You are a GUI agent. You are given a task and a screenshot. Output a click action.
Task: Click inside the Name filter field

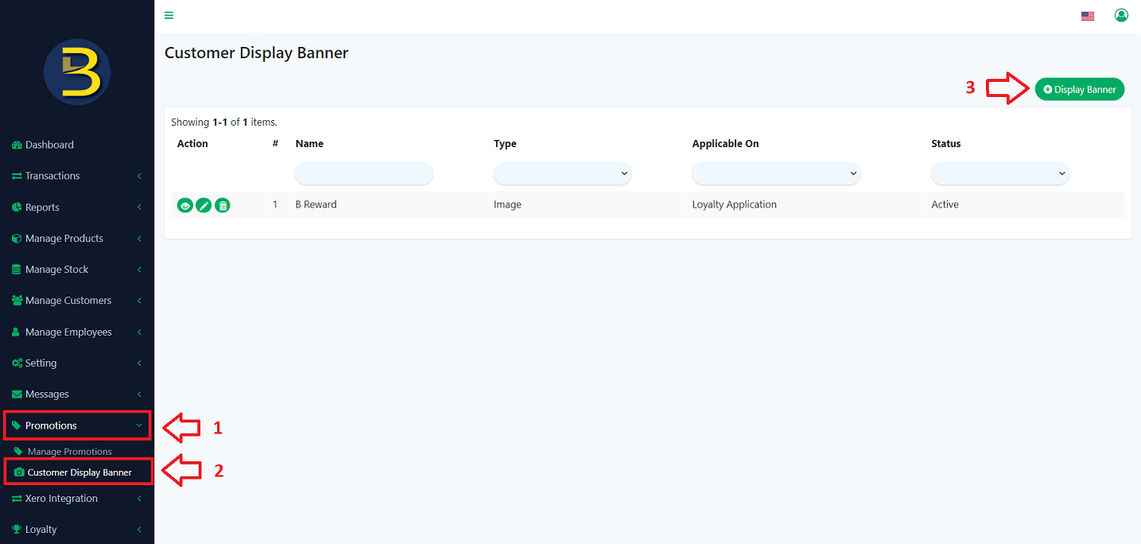(x=363, y=173)
